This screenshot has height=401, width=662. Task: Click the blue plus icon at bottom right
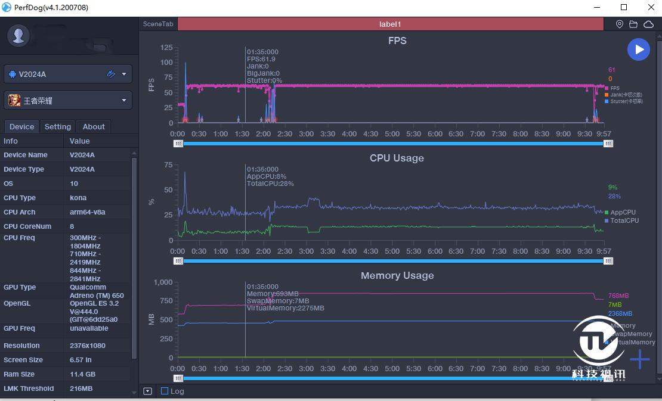click(x=639, y=359)
